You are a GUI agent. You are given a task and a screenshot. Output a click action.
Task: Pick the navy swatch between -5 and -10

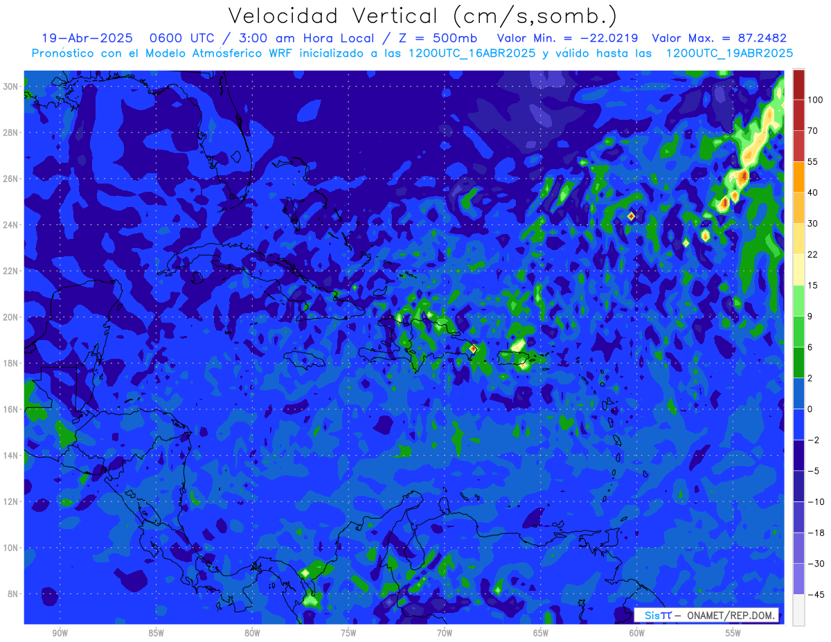point(798,486)
